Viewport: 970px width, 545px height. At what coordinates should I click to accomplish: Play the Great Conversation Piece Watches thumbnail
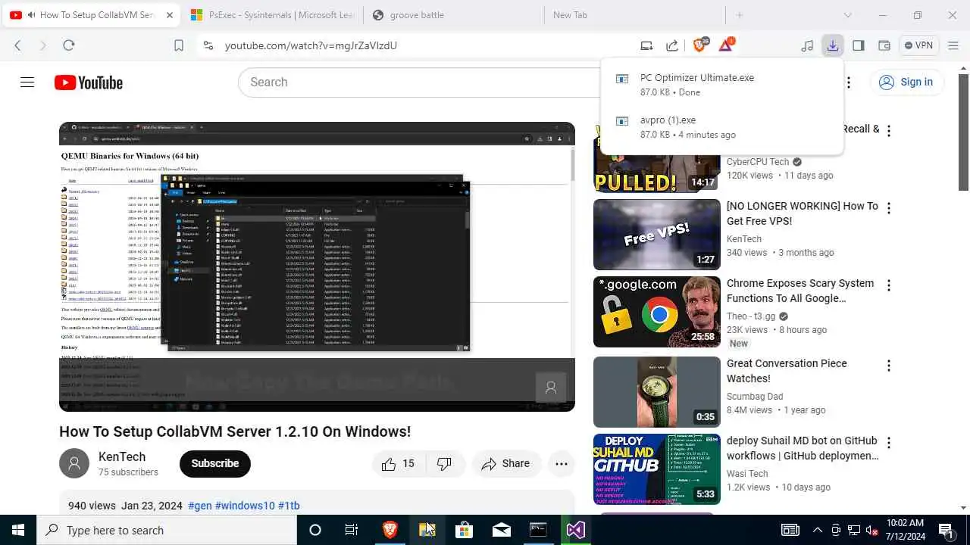(x=657, y=392)
